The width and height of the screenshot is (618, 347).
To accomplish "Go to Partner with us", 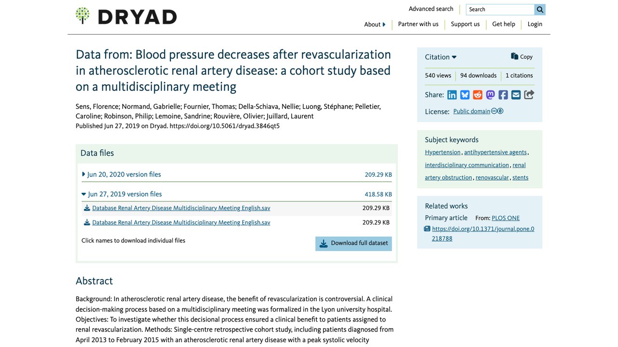I will pos(418,24).
